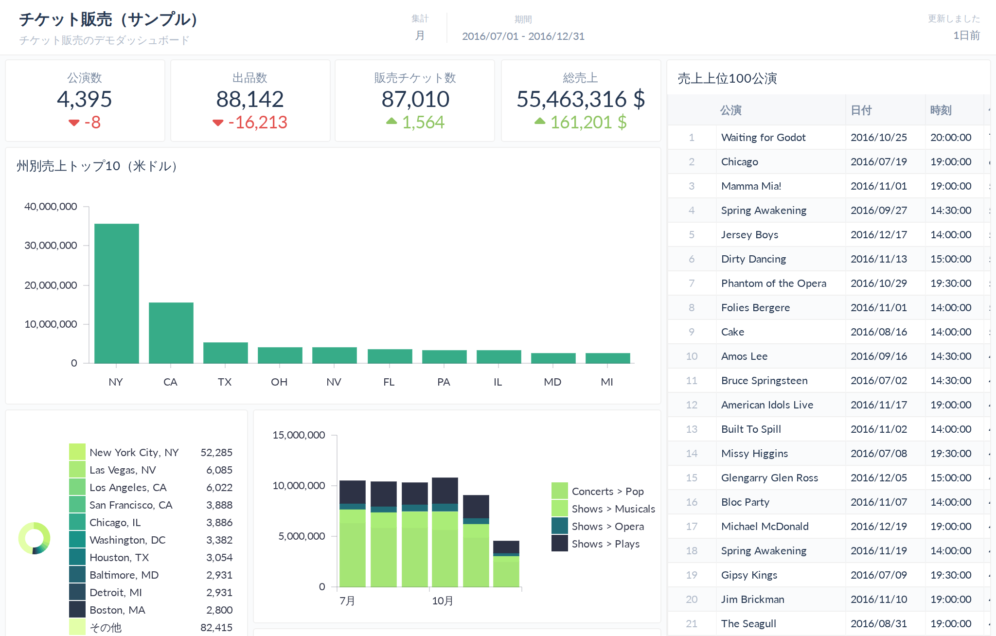This screenshot has width=996, height=636.
Task: Click the 出品数 88,142 metric
Action: pyautogui.click(x=250, y=101)
